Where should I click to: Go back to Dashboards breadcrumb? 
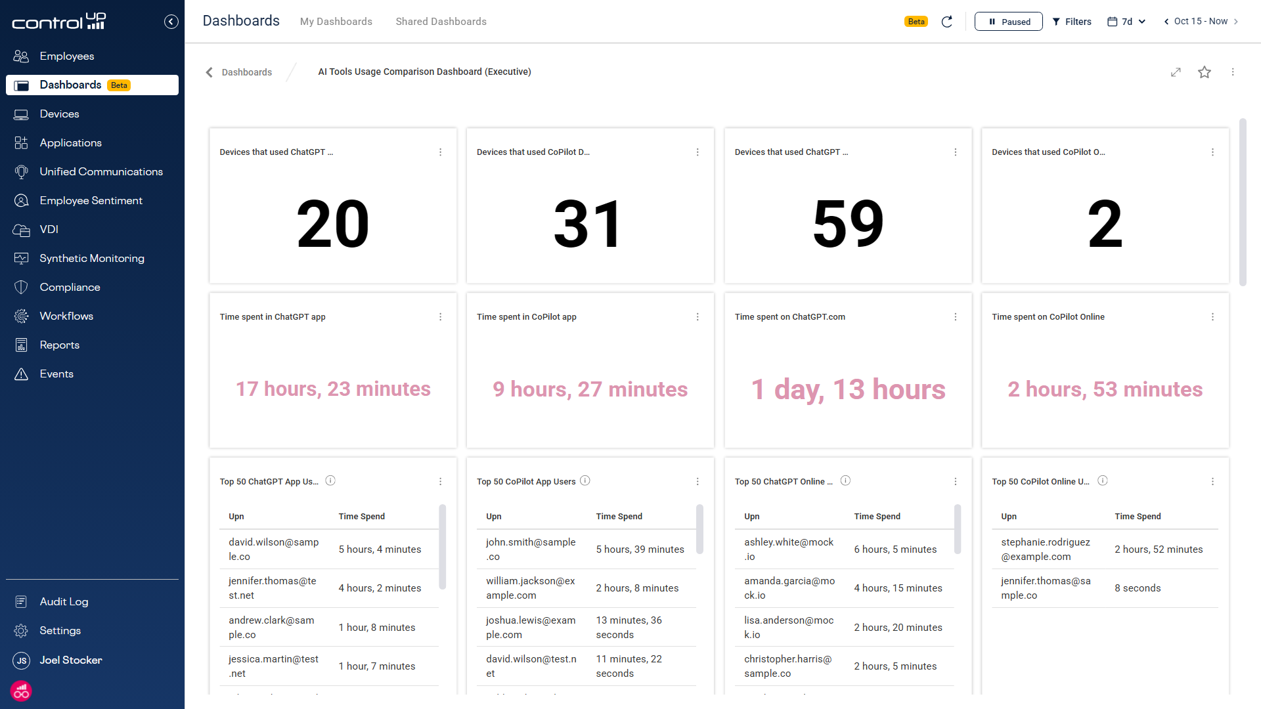(239, 72)
